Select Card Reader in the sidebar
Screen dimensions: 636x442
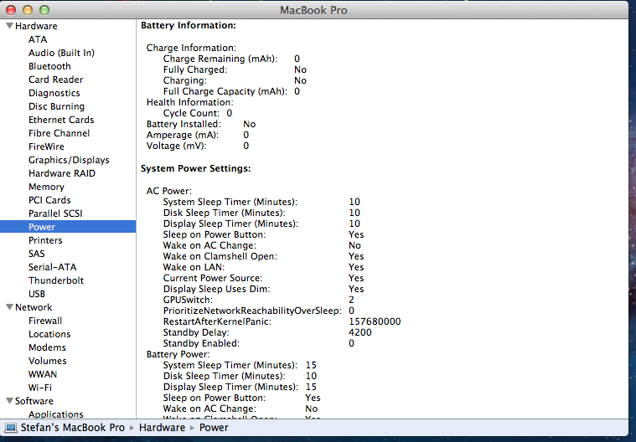[x=55, y=80]
